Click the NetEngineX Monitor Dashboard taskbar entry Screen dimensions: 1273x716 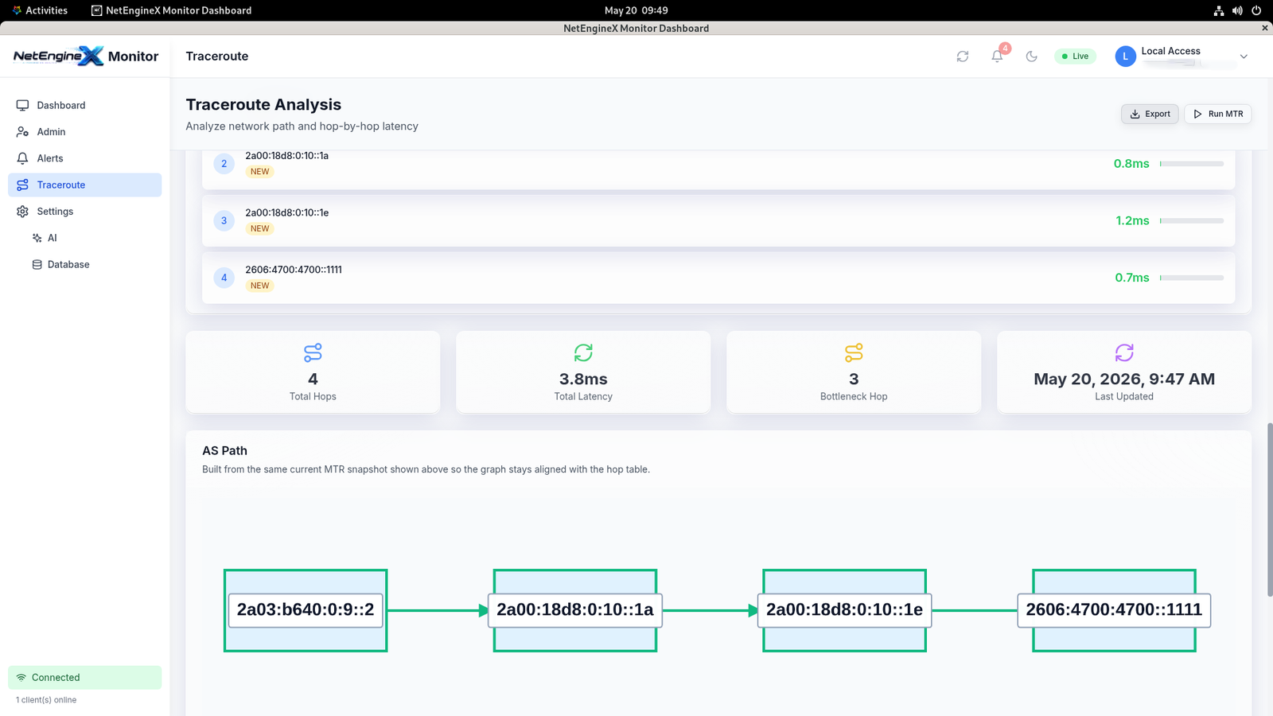point(172,10)
